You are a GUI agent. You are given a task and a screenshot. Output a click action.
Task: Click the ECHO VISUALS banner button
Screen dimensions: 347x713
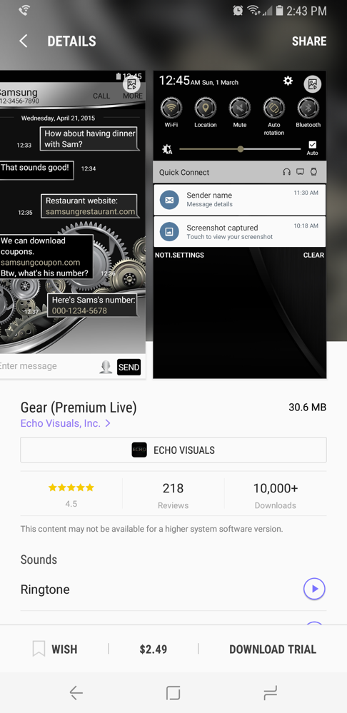(x=173, y=450)
